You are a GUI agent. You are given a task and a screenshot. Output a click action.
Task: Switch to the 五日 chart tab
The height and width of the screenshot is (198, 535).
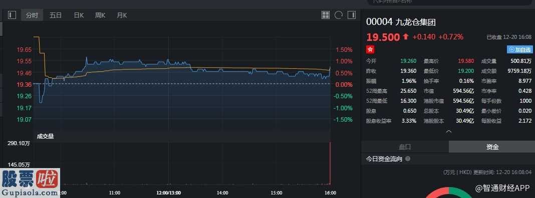pos(55,15)
